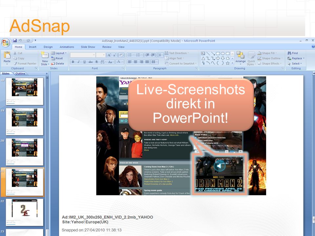315x236 pixels.
Task: Click the Copy command
Action: pyautogui.click(x=19, y=58)
